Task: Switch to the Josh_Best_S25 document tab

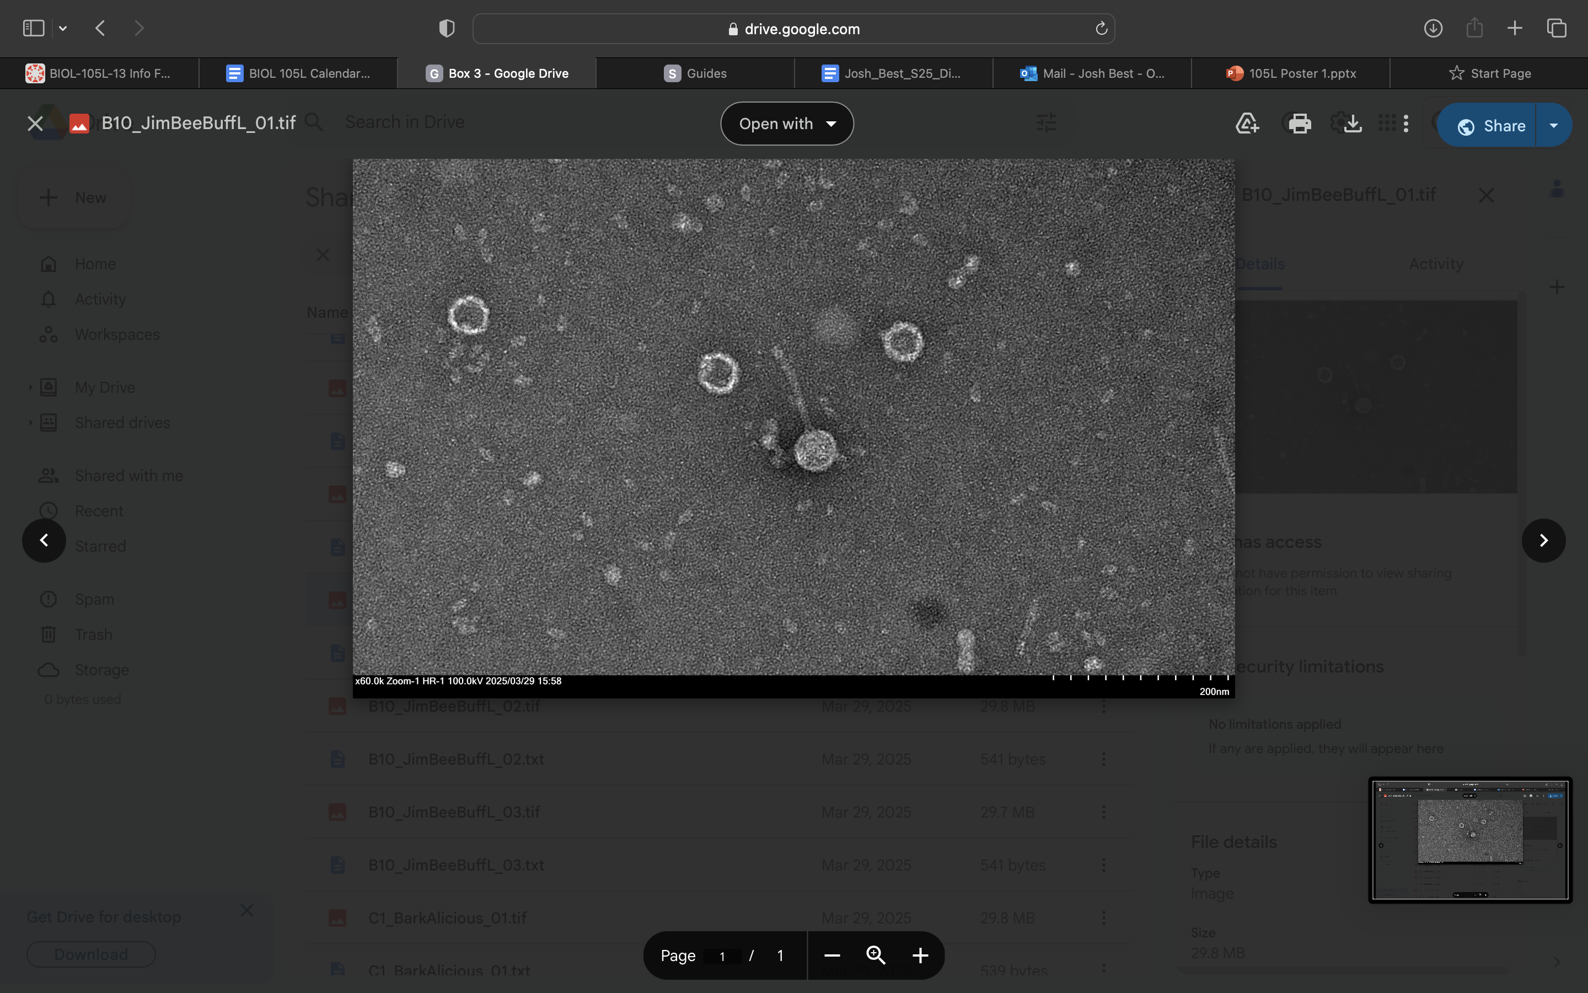Action: coord(893,73)
